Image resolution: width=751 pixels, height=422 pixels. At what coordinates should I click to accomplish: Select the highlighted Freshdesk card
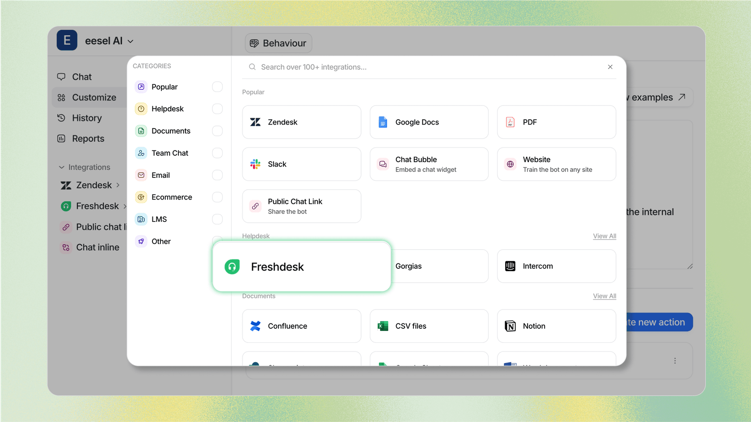[302, 267]
